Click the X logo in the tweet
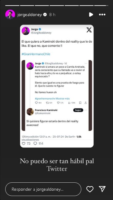The width and height of the screenshot is (113, 200). pos(89,30)
